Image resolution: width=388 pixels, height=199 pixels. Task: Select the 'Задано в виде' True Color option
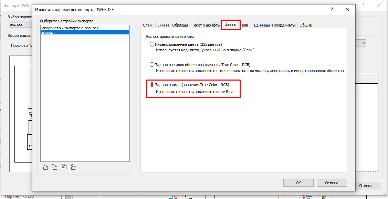(152, 85)
